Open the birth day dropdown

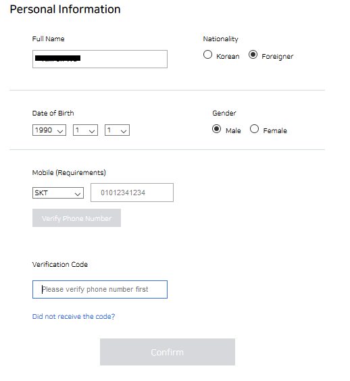(x=117, y=130)
